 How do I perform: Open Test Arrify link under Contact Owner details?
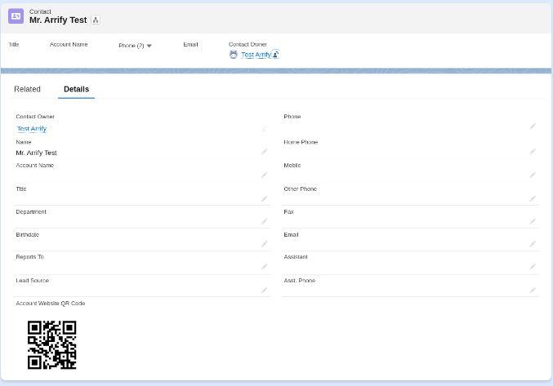point(32,129)
